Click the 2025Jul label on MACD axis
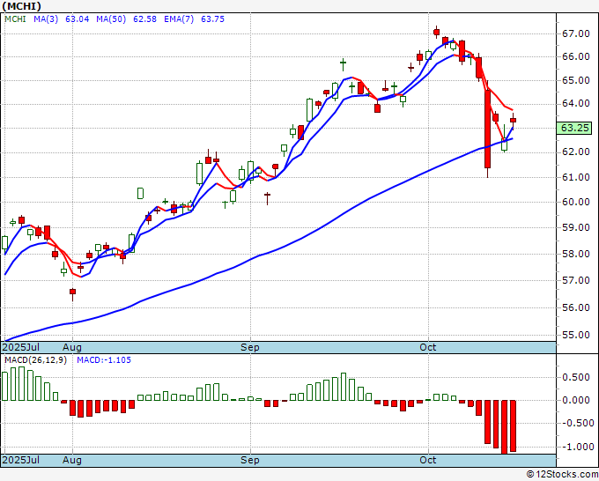 point(20,460)
